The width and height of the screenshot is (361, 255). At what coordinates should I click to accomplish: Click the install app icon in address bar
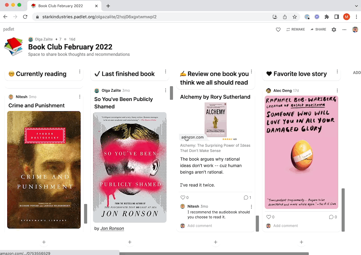click(x=275, y=17)
